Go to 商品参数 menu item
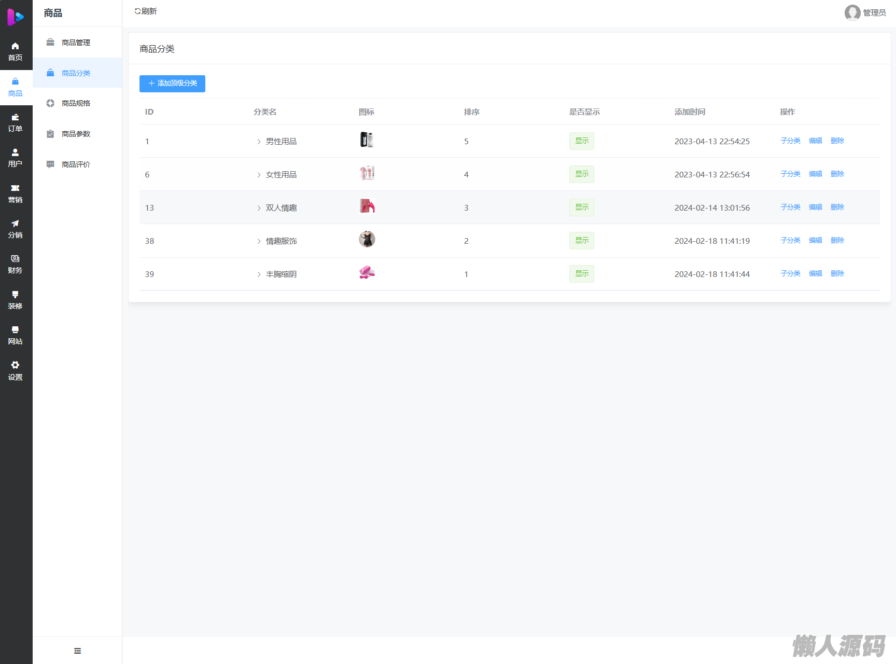Image resolution: width=896 pixels, height=664 pixels. [77, 134]
